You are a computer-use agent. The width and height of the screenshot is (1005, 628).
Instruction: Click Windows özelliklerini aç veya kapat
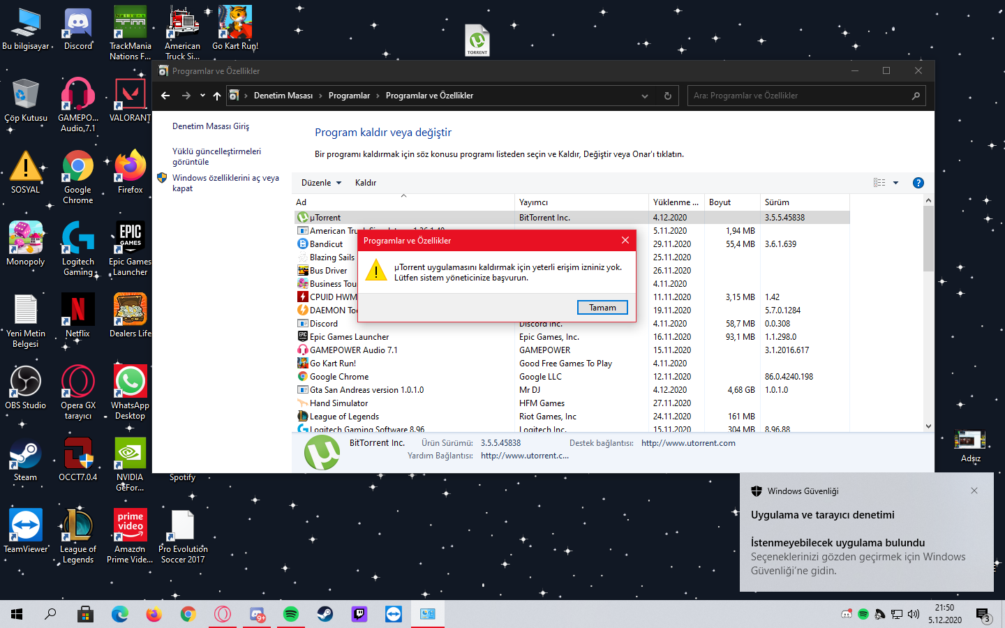click(225, 183)
